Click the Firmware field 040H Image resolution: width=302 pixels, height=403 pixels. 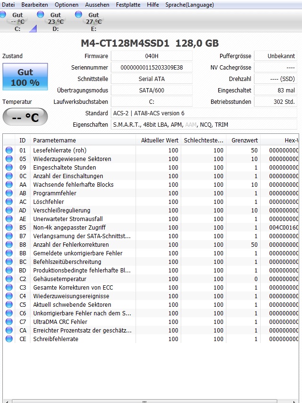click(152, 56)
